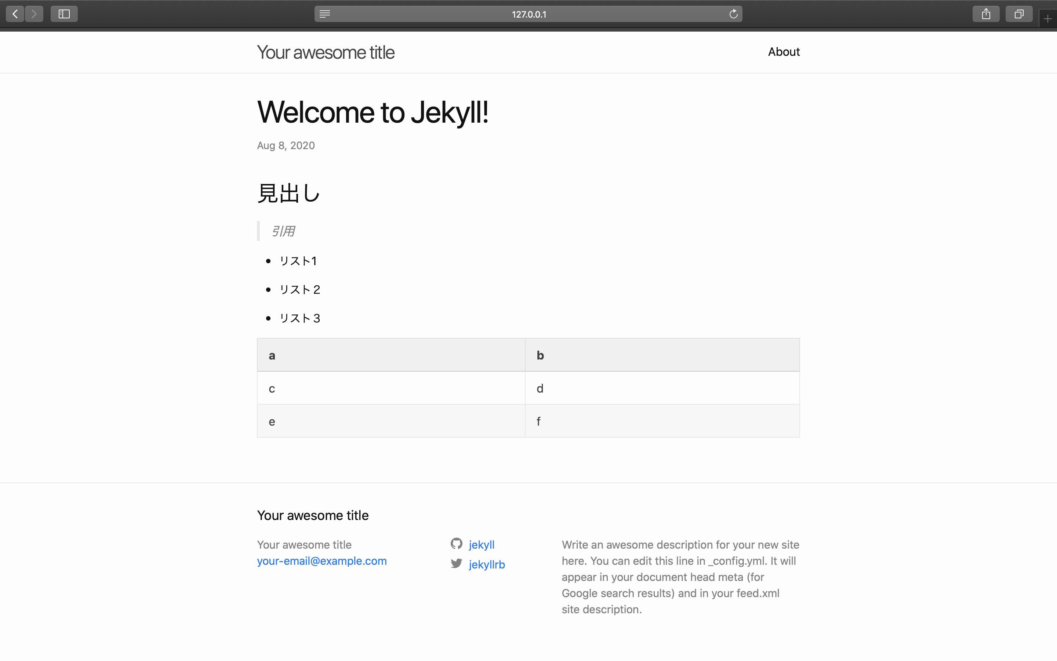
Task: Click table cell e
Action: point(391,421)
